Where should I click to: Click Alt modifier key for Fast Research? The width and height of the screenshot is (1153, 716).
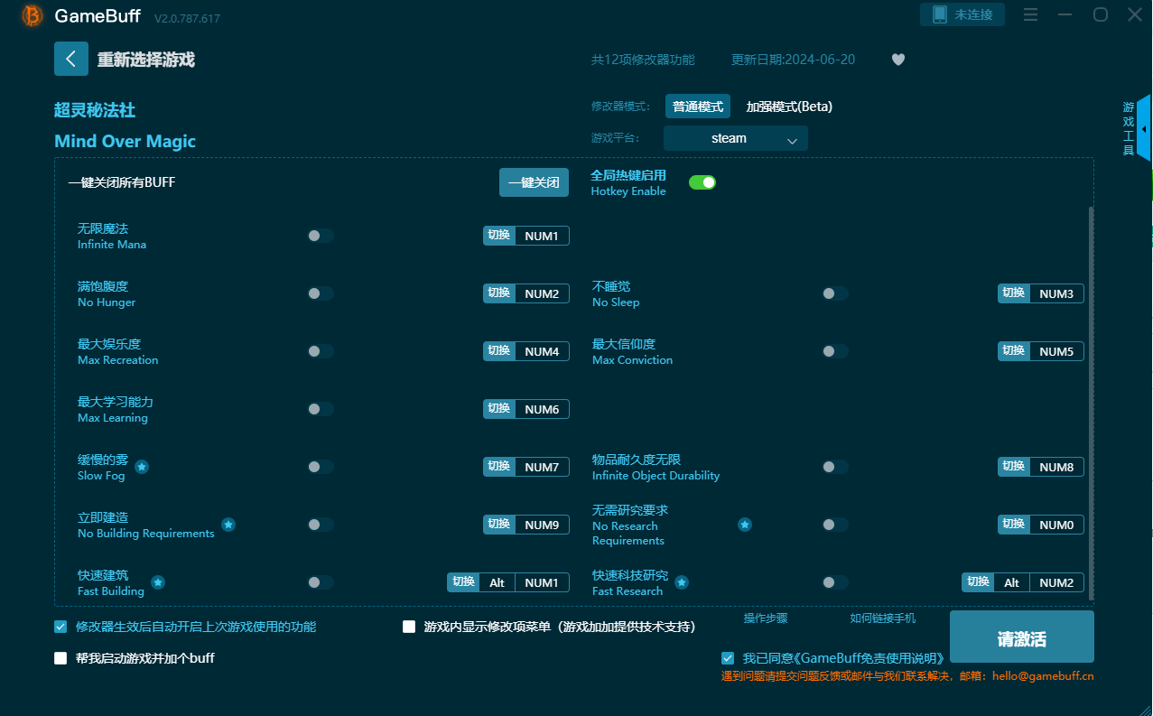(1011, 583)
